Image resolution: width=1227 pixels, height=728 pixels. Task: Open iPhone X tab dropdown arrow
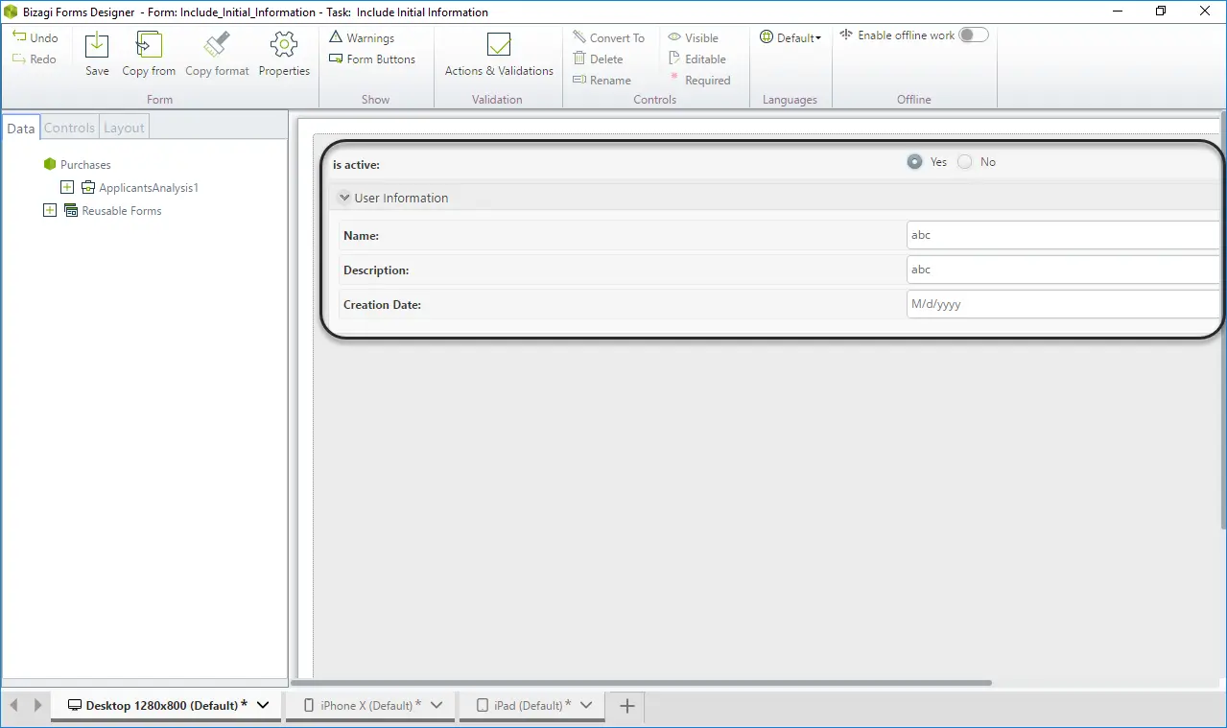click(437, 705)
